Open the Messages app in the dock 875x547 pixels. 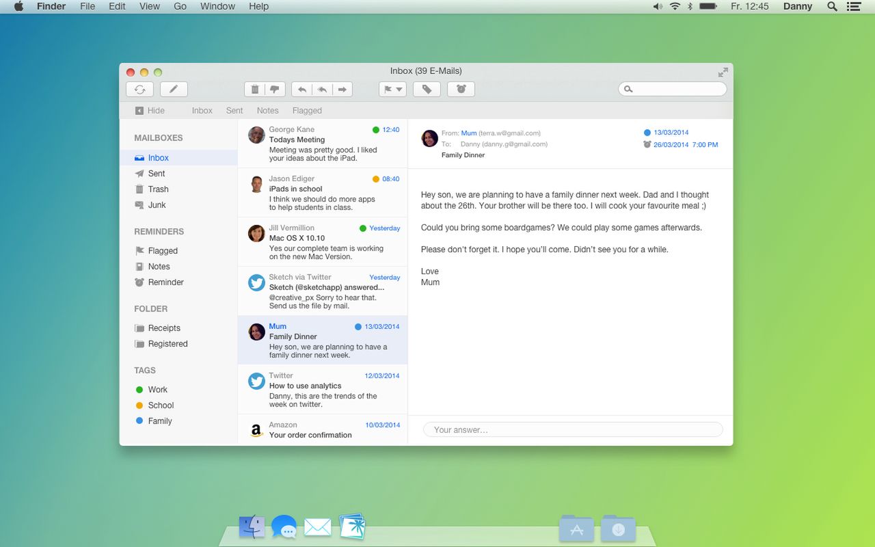[x=284, y=527]
